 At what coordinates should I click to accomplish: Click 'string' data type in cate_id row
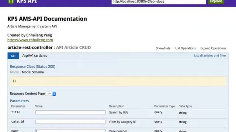coord(183,122)
